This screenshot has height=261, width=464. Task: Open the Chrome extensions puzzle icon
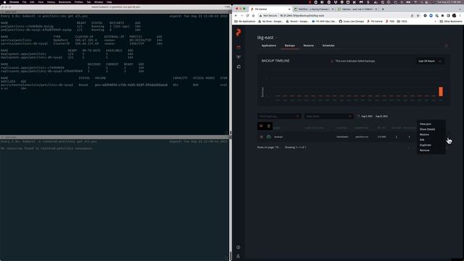(x=443, y=16)
